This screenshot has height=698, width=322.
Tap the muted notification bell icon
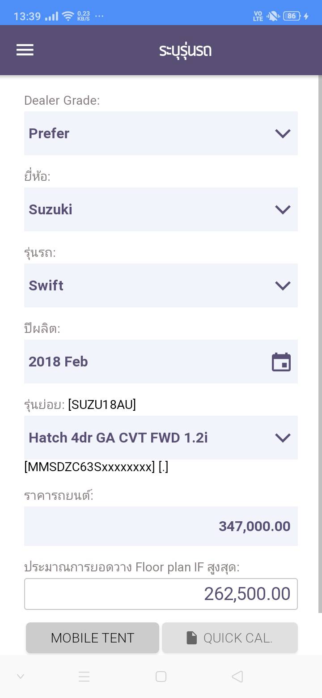click(272, 16)
